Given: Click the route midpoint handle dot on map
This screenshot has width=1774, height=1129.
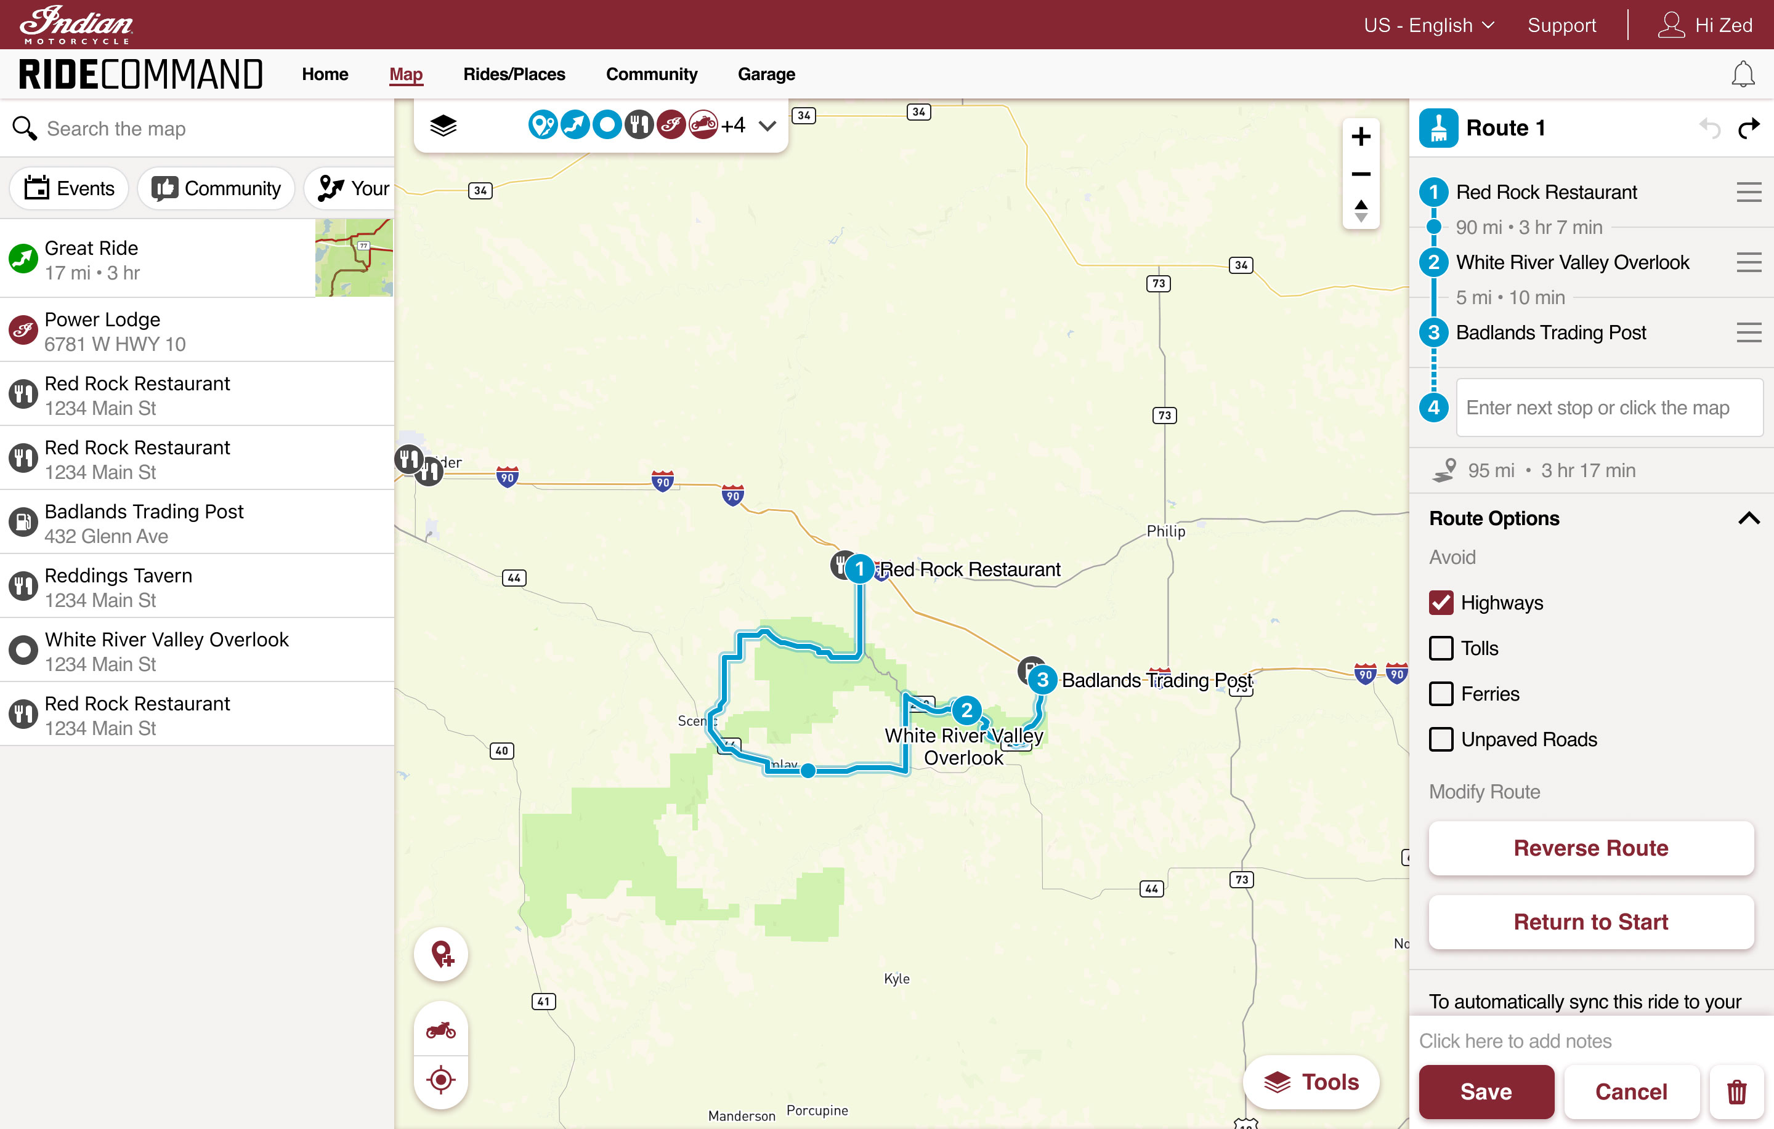Looking at the screenshot, I should (808, 770).
